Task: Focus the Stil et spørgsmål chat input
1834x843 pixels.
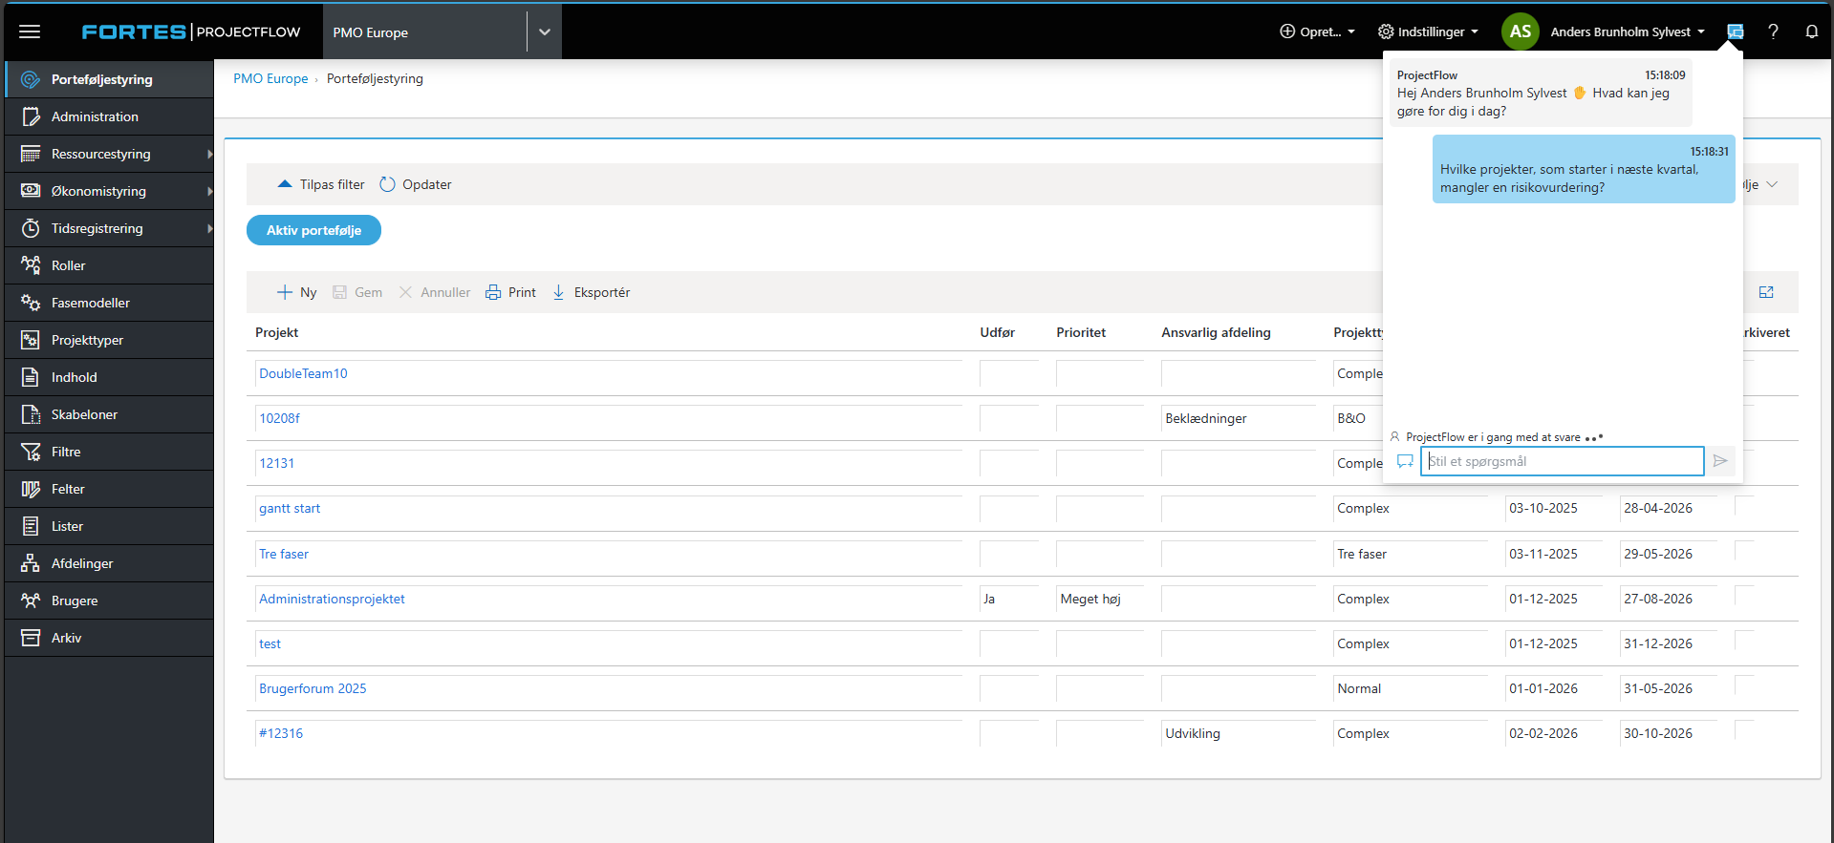Action: point(1562,461)
